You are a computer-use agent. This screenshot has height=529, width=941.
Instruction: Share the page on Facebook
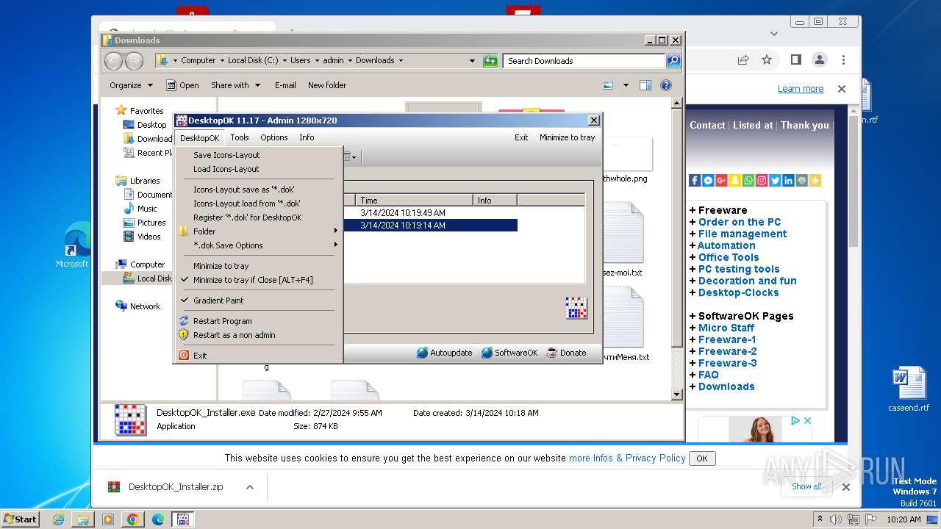pos(695,180)
